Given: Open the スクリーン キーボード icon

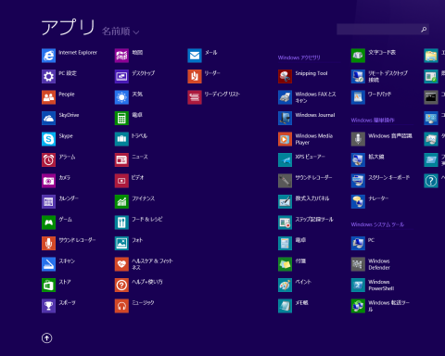Looking at the screenshot, I should [x=358, y=181].
